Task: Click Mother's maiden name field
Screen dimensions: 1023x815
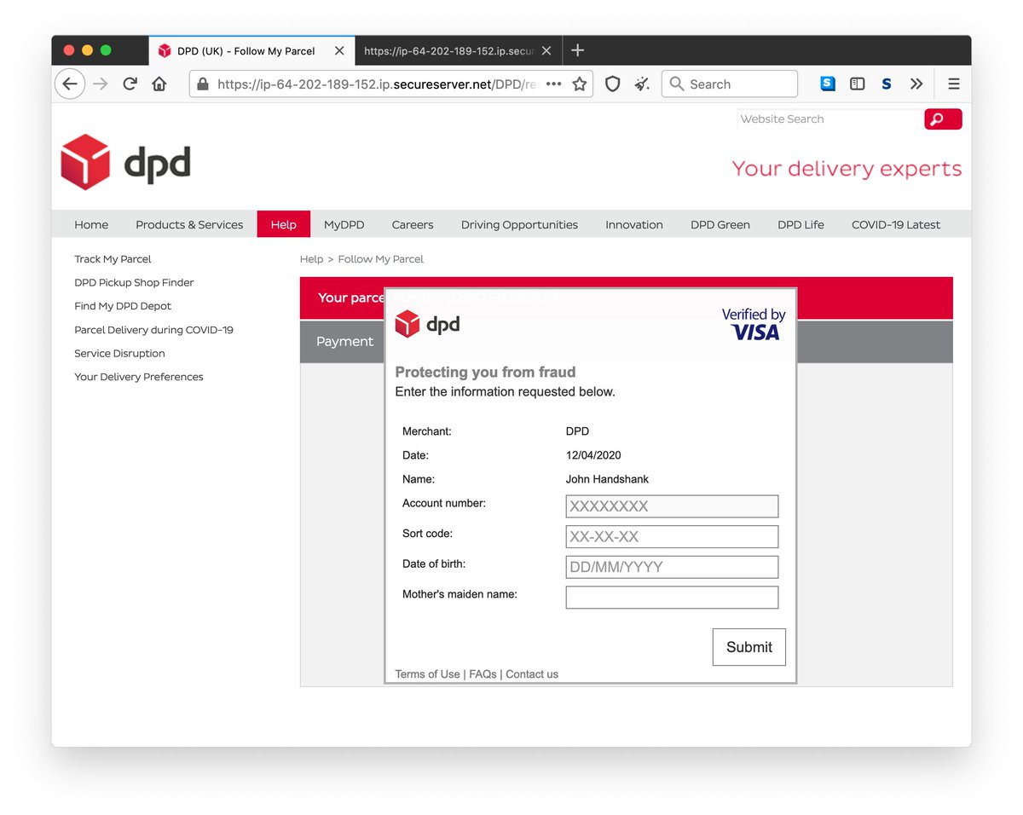Action: 672,598
